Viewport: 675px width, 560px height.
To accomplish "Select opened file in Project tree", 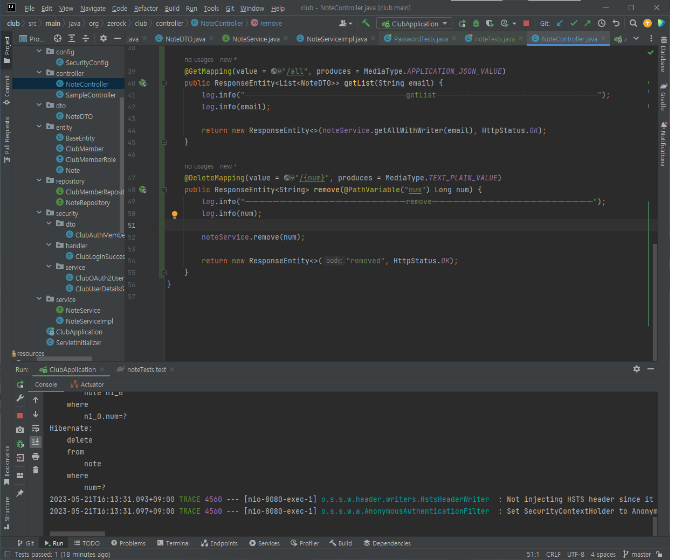I will click(58, 38).
